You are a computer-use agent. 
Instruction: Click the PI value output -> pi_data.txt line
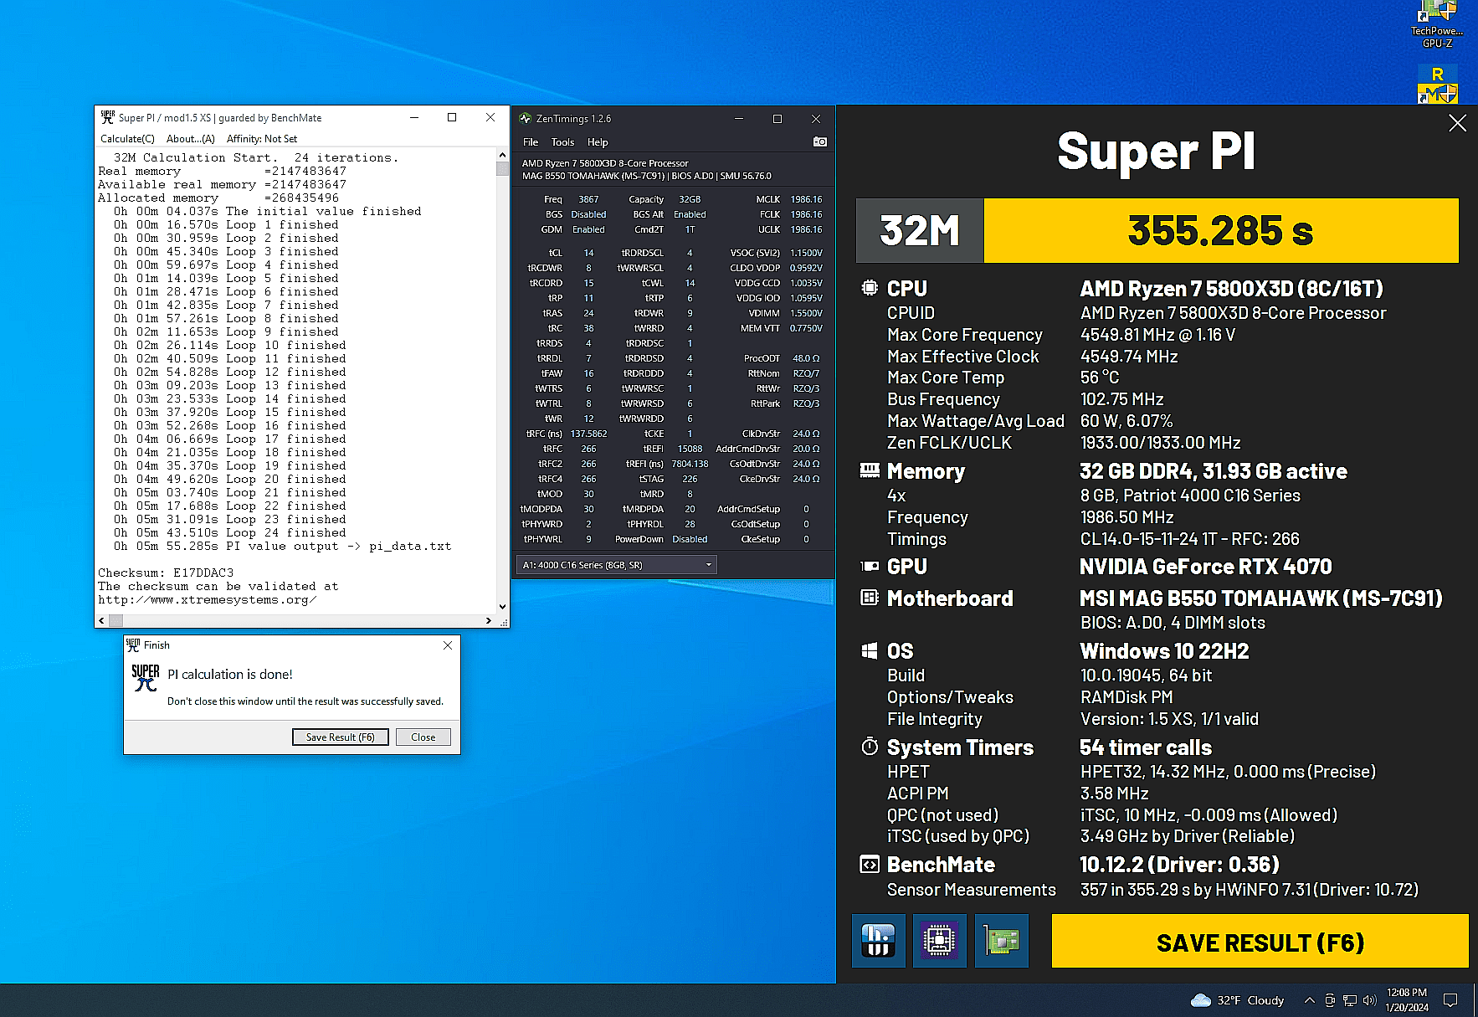pyautogui.click(x=283, y=546)
